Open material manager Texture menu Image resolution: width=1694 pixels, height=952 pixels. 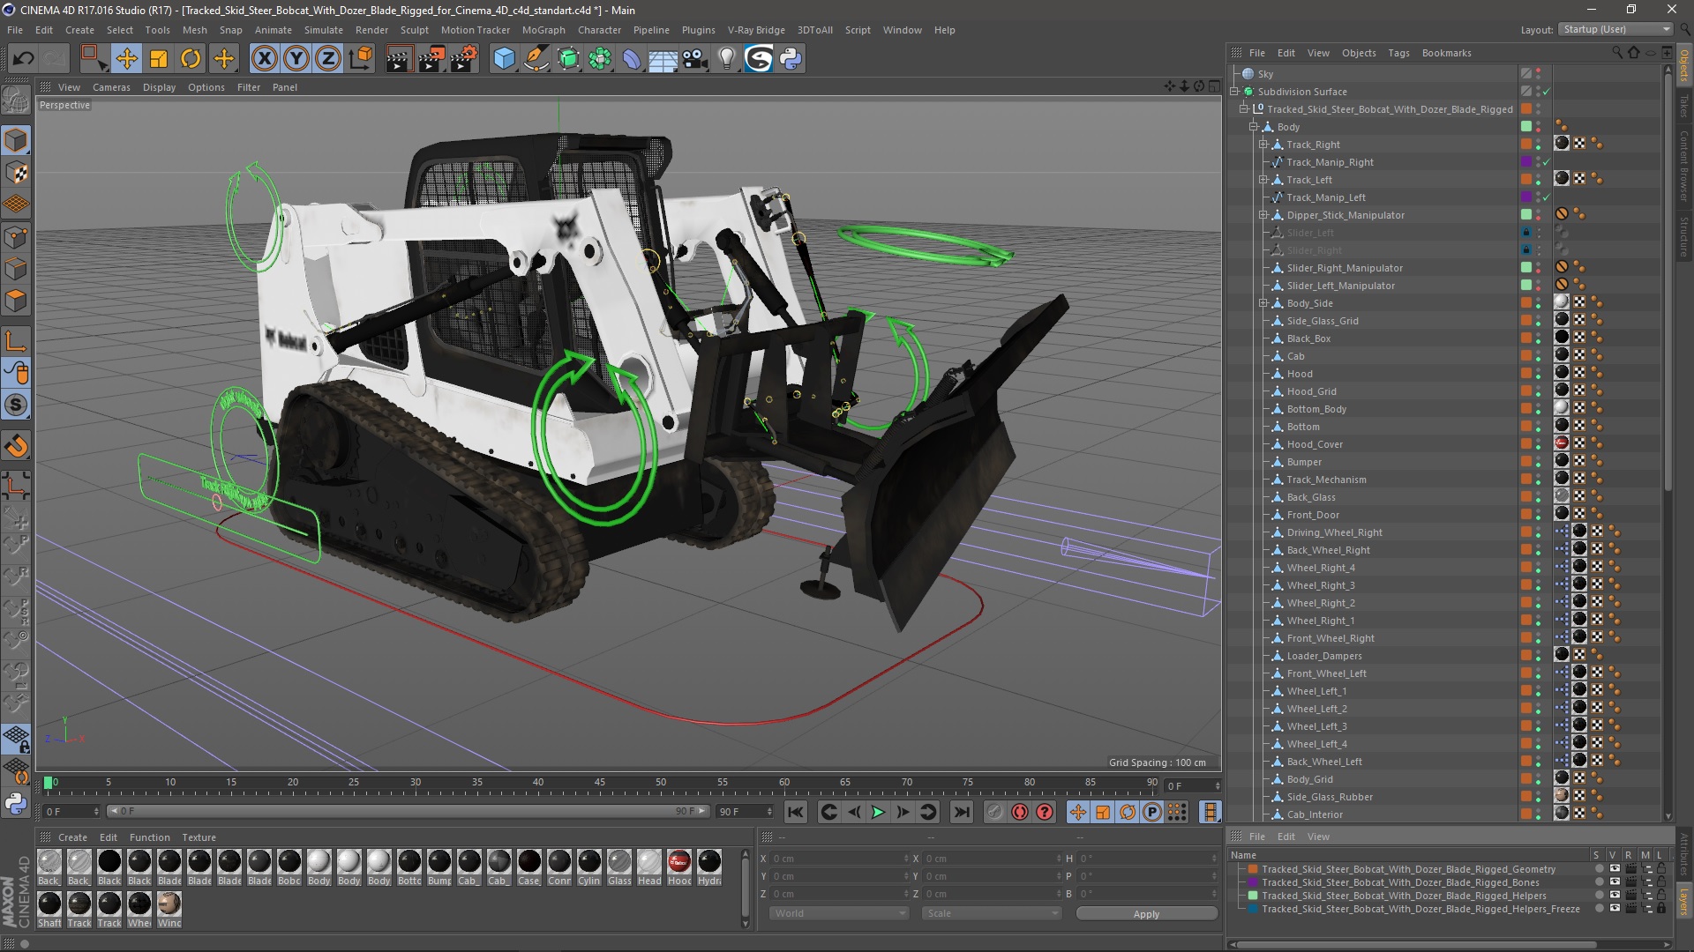click(199, 837)
